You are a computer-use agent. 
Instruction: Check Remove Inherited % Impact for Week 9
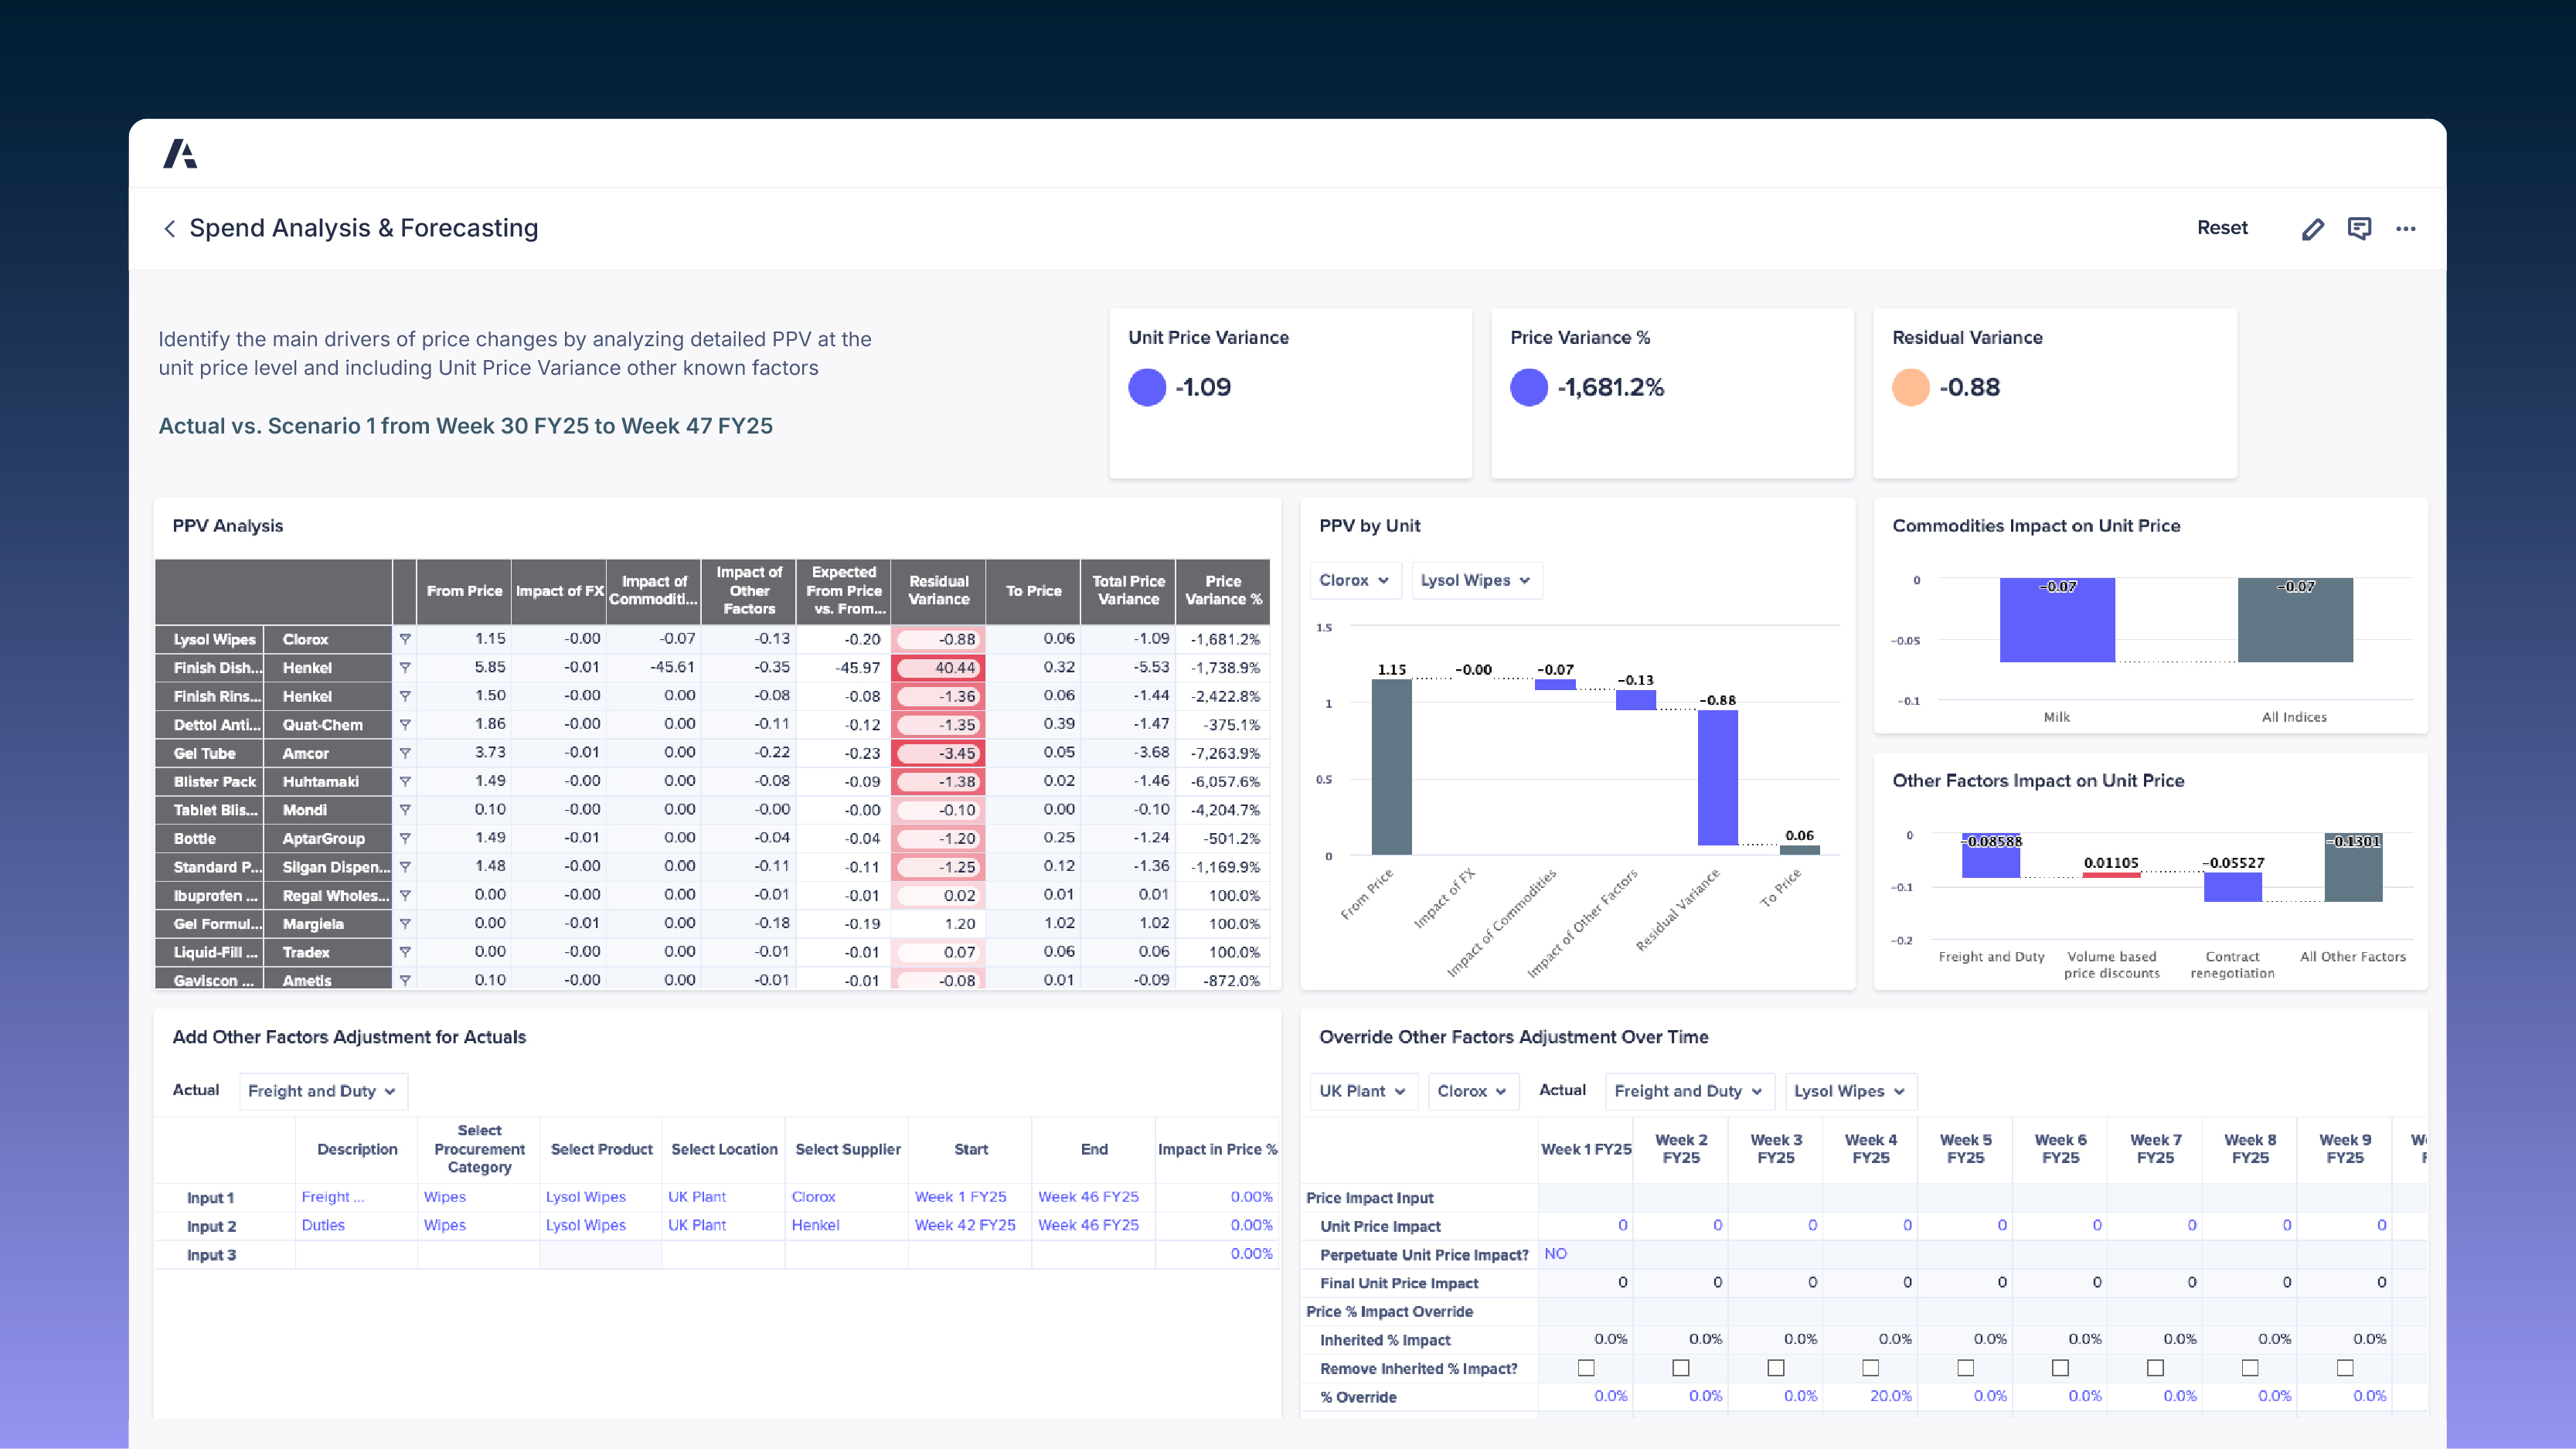2345,1368
